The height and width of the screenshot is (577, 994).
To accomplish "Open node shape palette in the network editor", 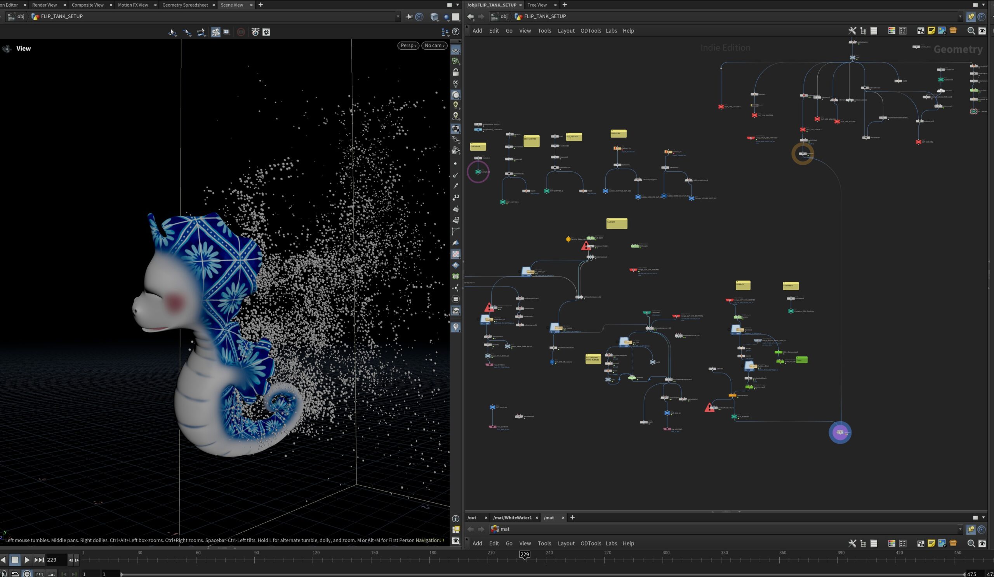I will 902,31.
